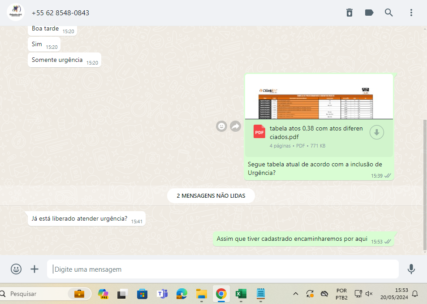Image resolution: width=427 pixels, height=304 pixels.
Task: Download the tabela atos PDF file
Action: pyautogui.click(x=376, y=132)
